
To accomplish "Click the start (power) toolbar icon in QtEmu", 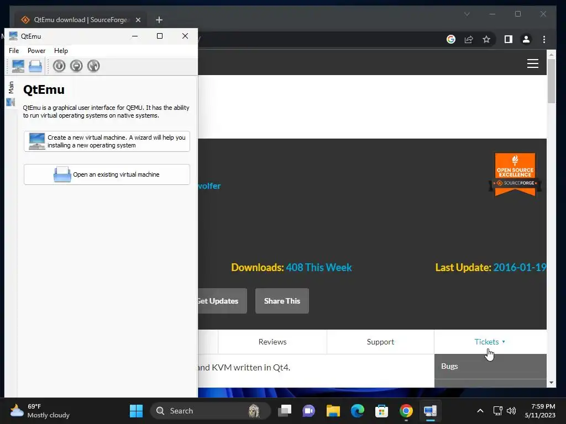I will [59, 66].
